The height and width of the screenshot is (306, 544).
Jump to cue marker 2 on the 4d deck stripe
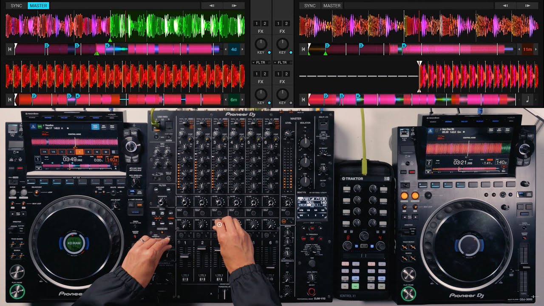point(47,45)
